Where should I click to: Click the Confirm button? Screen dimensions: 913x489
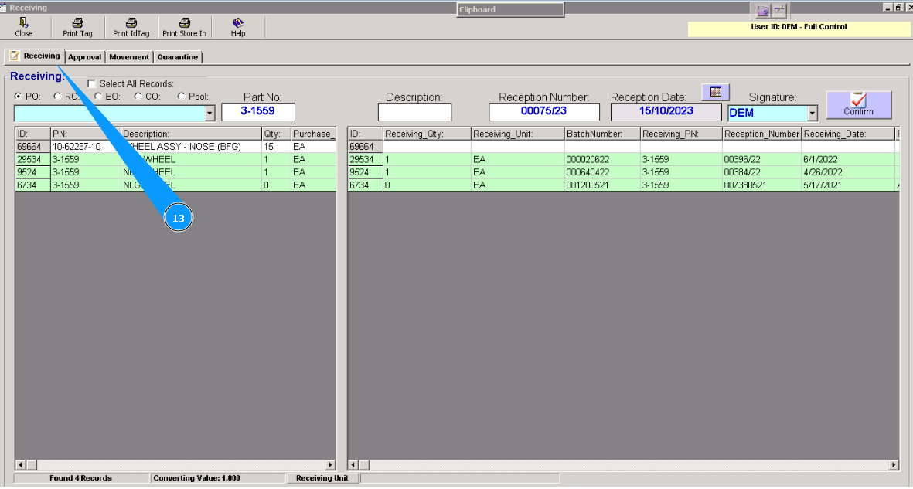(x=859, y=105)
